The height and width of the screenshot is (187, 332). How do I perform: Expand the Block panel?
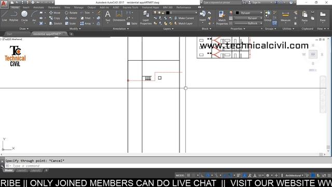(x=206, y=29)
